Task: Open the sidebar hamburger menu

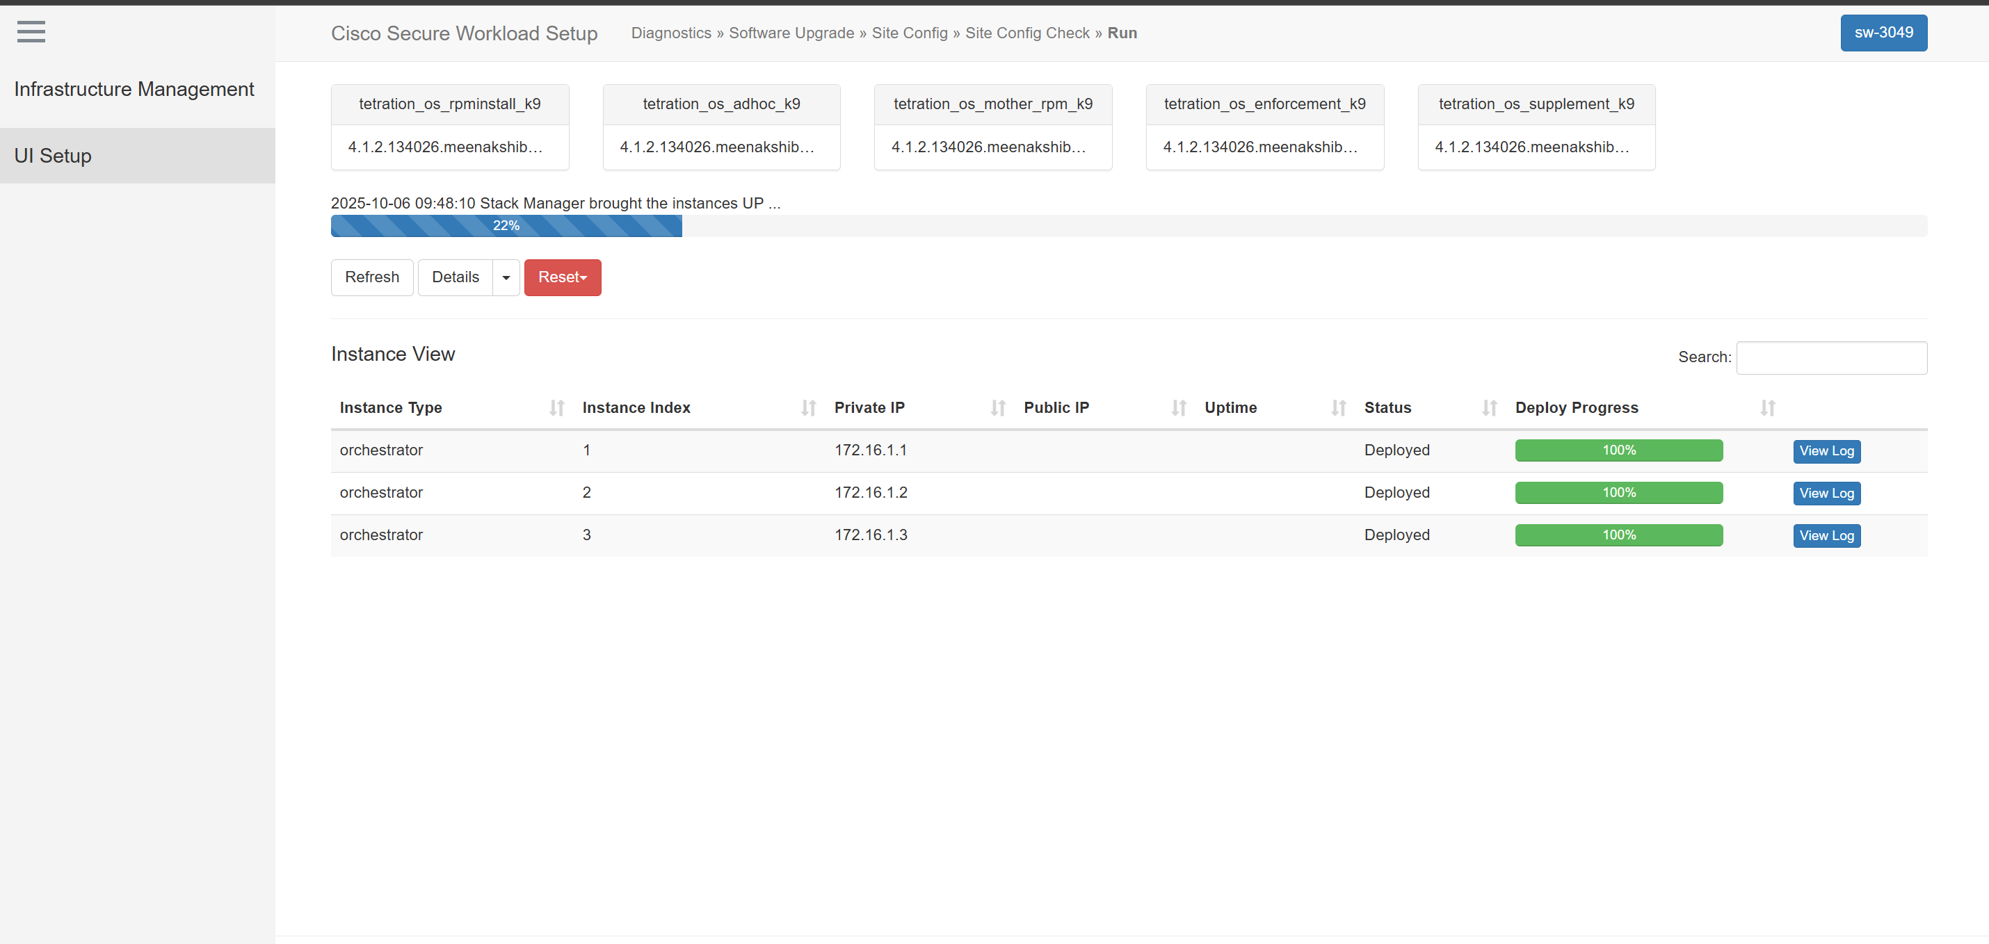Action: point(31,32)
